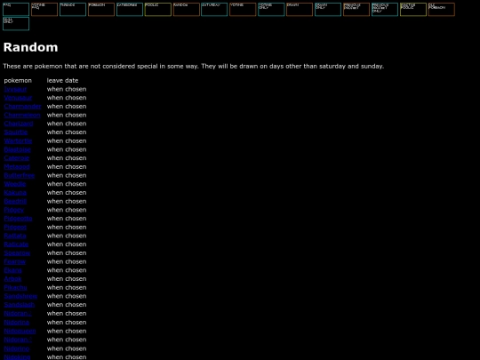Follow the Weedle link
Viewport: 480px width, 360px height.
point(15,184)
